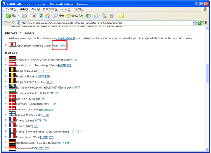Image resolution: width=211 pixels, height=153 pixels.
Task: Click FTP link for Belgium Easynet mirror
Action: pyautogui.click(x=47, y=76)
